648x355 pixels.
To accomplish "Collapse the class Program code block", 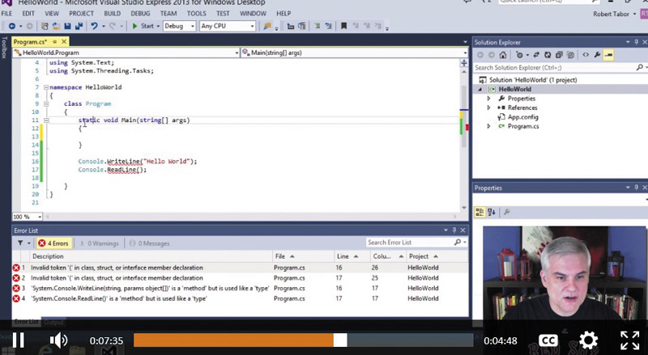I will click(46, 104).
